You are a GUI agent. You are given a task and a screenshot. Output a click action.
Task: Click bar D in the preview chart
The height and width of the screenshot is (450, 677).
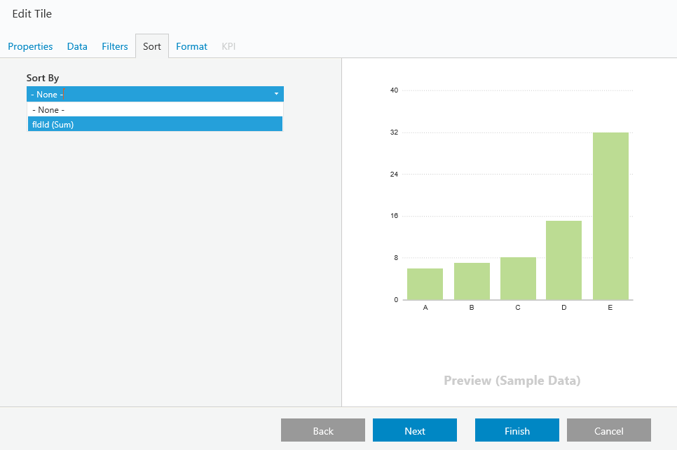(564, 261)
